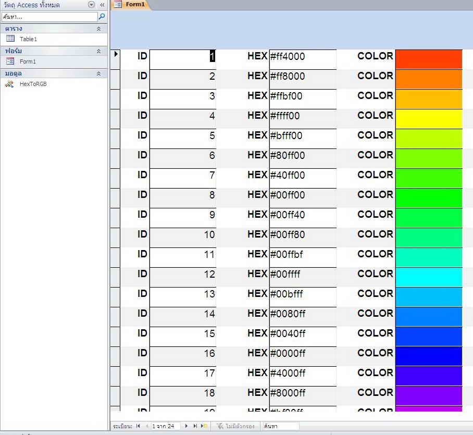Viewport: 473px width, 435px height.
Task: Click the ฟอร์ม group header text
Action: (x=14, y=51)
